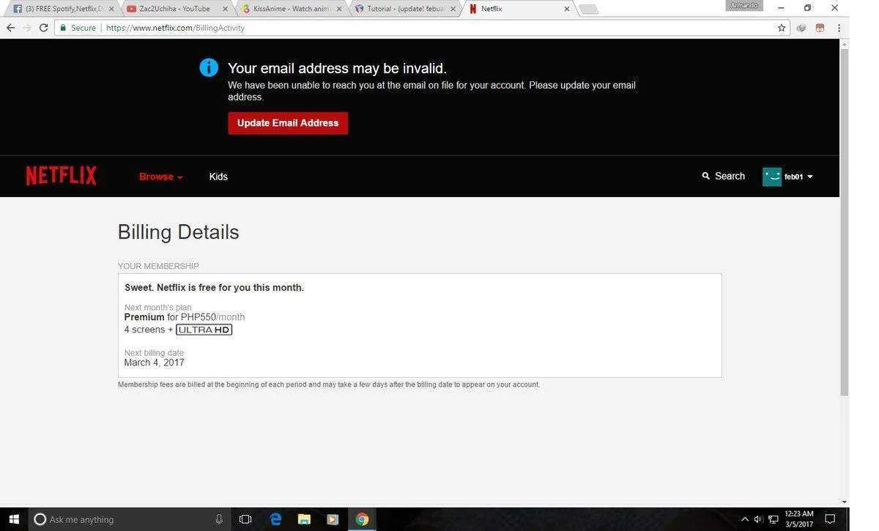
Task: Click 'Sweet. Netflix is free' message
Action: (214, 287)
